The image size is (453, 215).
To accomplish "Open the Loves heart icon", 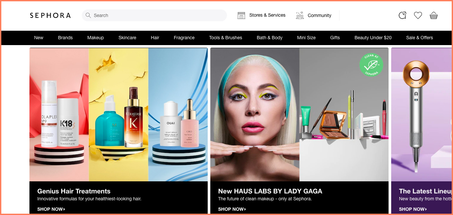I will 418,15.
